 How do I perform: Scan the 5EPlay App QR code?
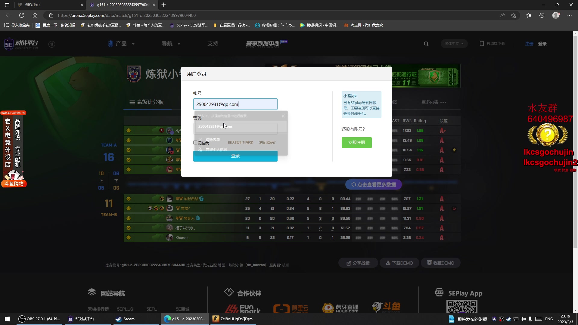(x=462, y=307)
